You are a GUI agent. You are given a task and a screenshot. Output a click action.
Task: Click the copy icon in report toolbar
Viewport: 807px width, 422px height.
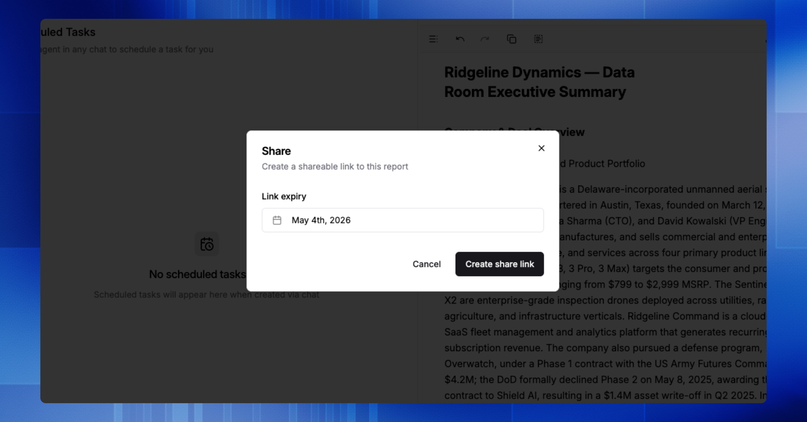point(511,39)
